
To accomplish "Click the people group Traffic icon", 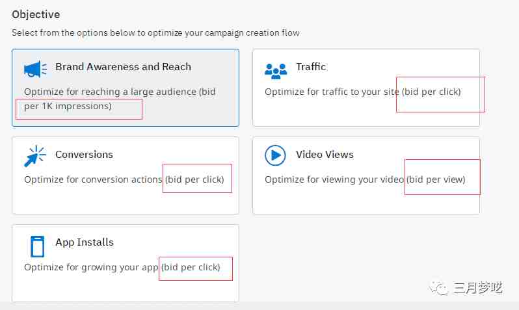I will 276,71.
